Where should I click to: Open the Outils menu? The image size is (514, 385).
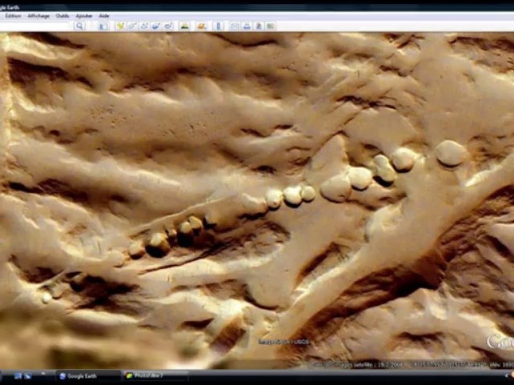coord(63,16)
